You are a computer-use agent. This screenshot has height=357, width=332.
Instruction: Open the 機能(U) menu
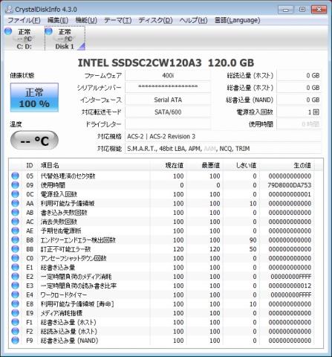86,20
